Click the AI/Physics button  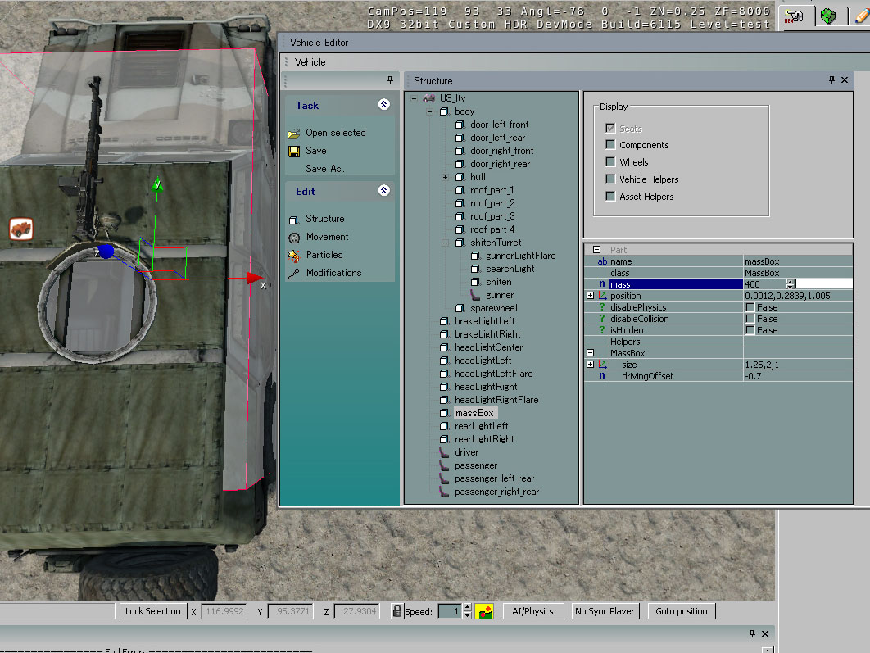pyautogui.click(x=532, y=611)
